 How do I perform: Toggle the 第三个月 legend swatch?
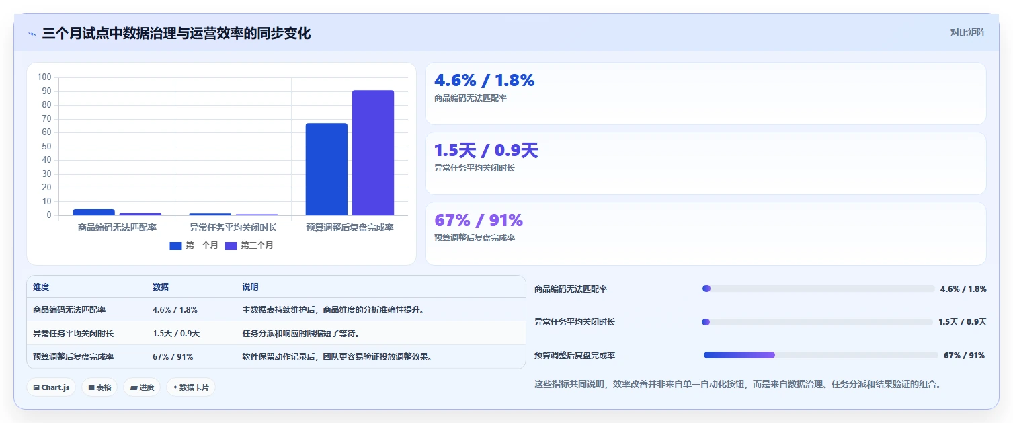pos(231,245)
